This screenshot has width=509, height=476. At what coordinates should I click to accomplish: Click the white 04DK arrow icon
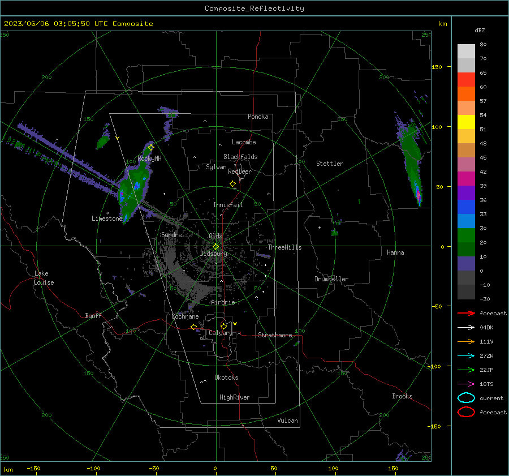(x=466, y=328)
